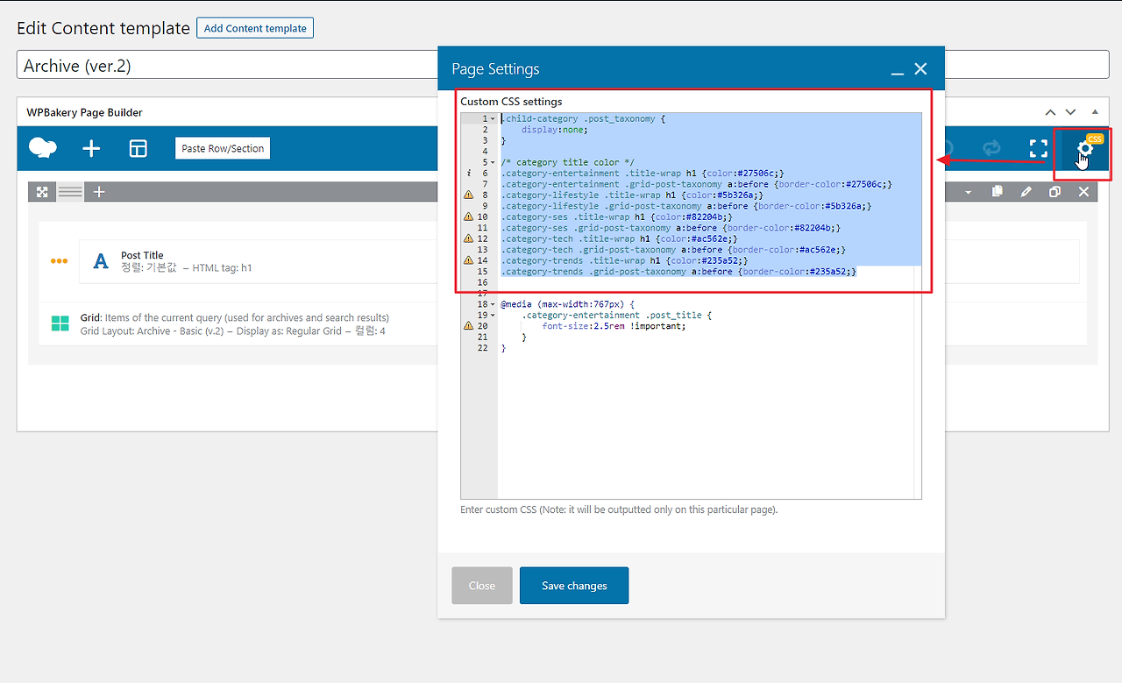This screenshot has height=683, width=1122.
Task: Add a column with the row plus icon
Action: pos(99,192)
